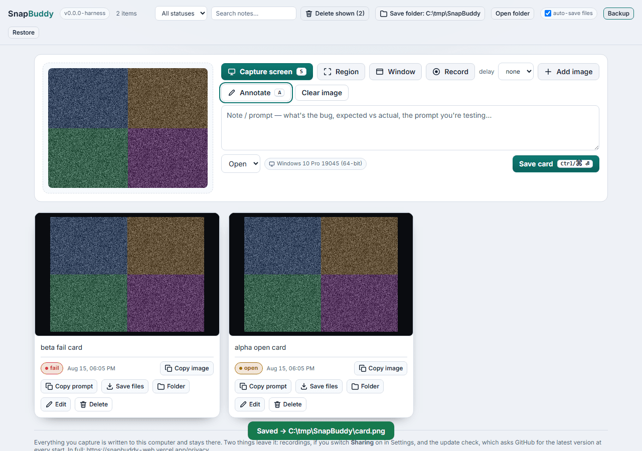Click the Saved card.png toast notification
Viewport: 642px width, 451px height.
click(321, 431)
